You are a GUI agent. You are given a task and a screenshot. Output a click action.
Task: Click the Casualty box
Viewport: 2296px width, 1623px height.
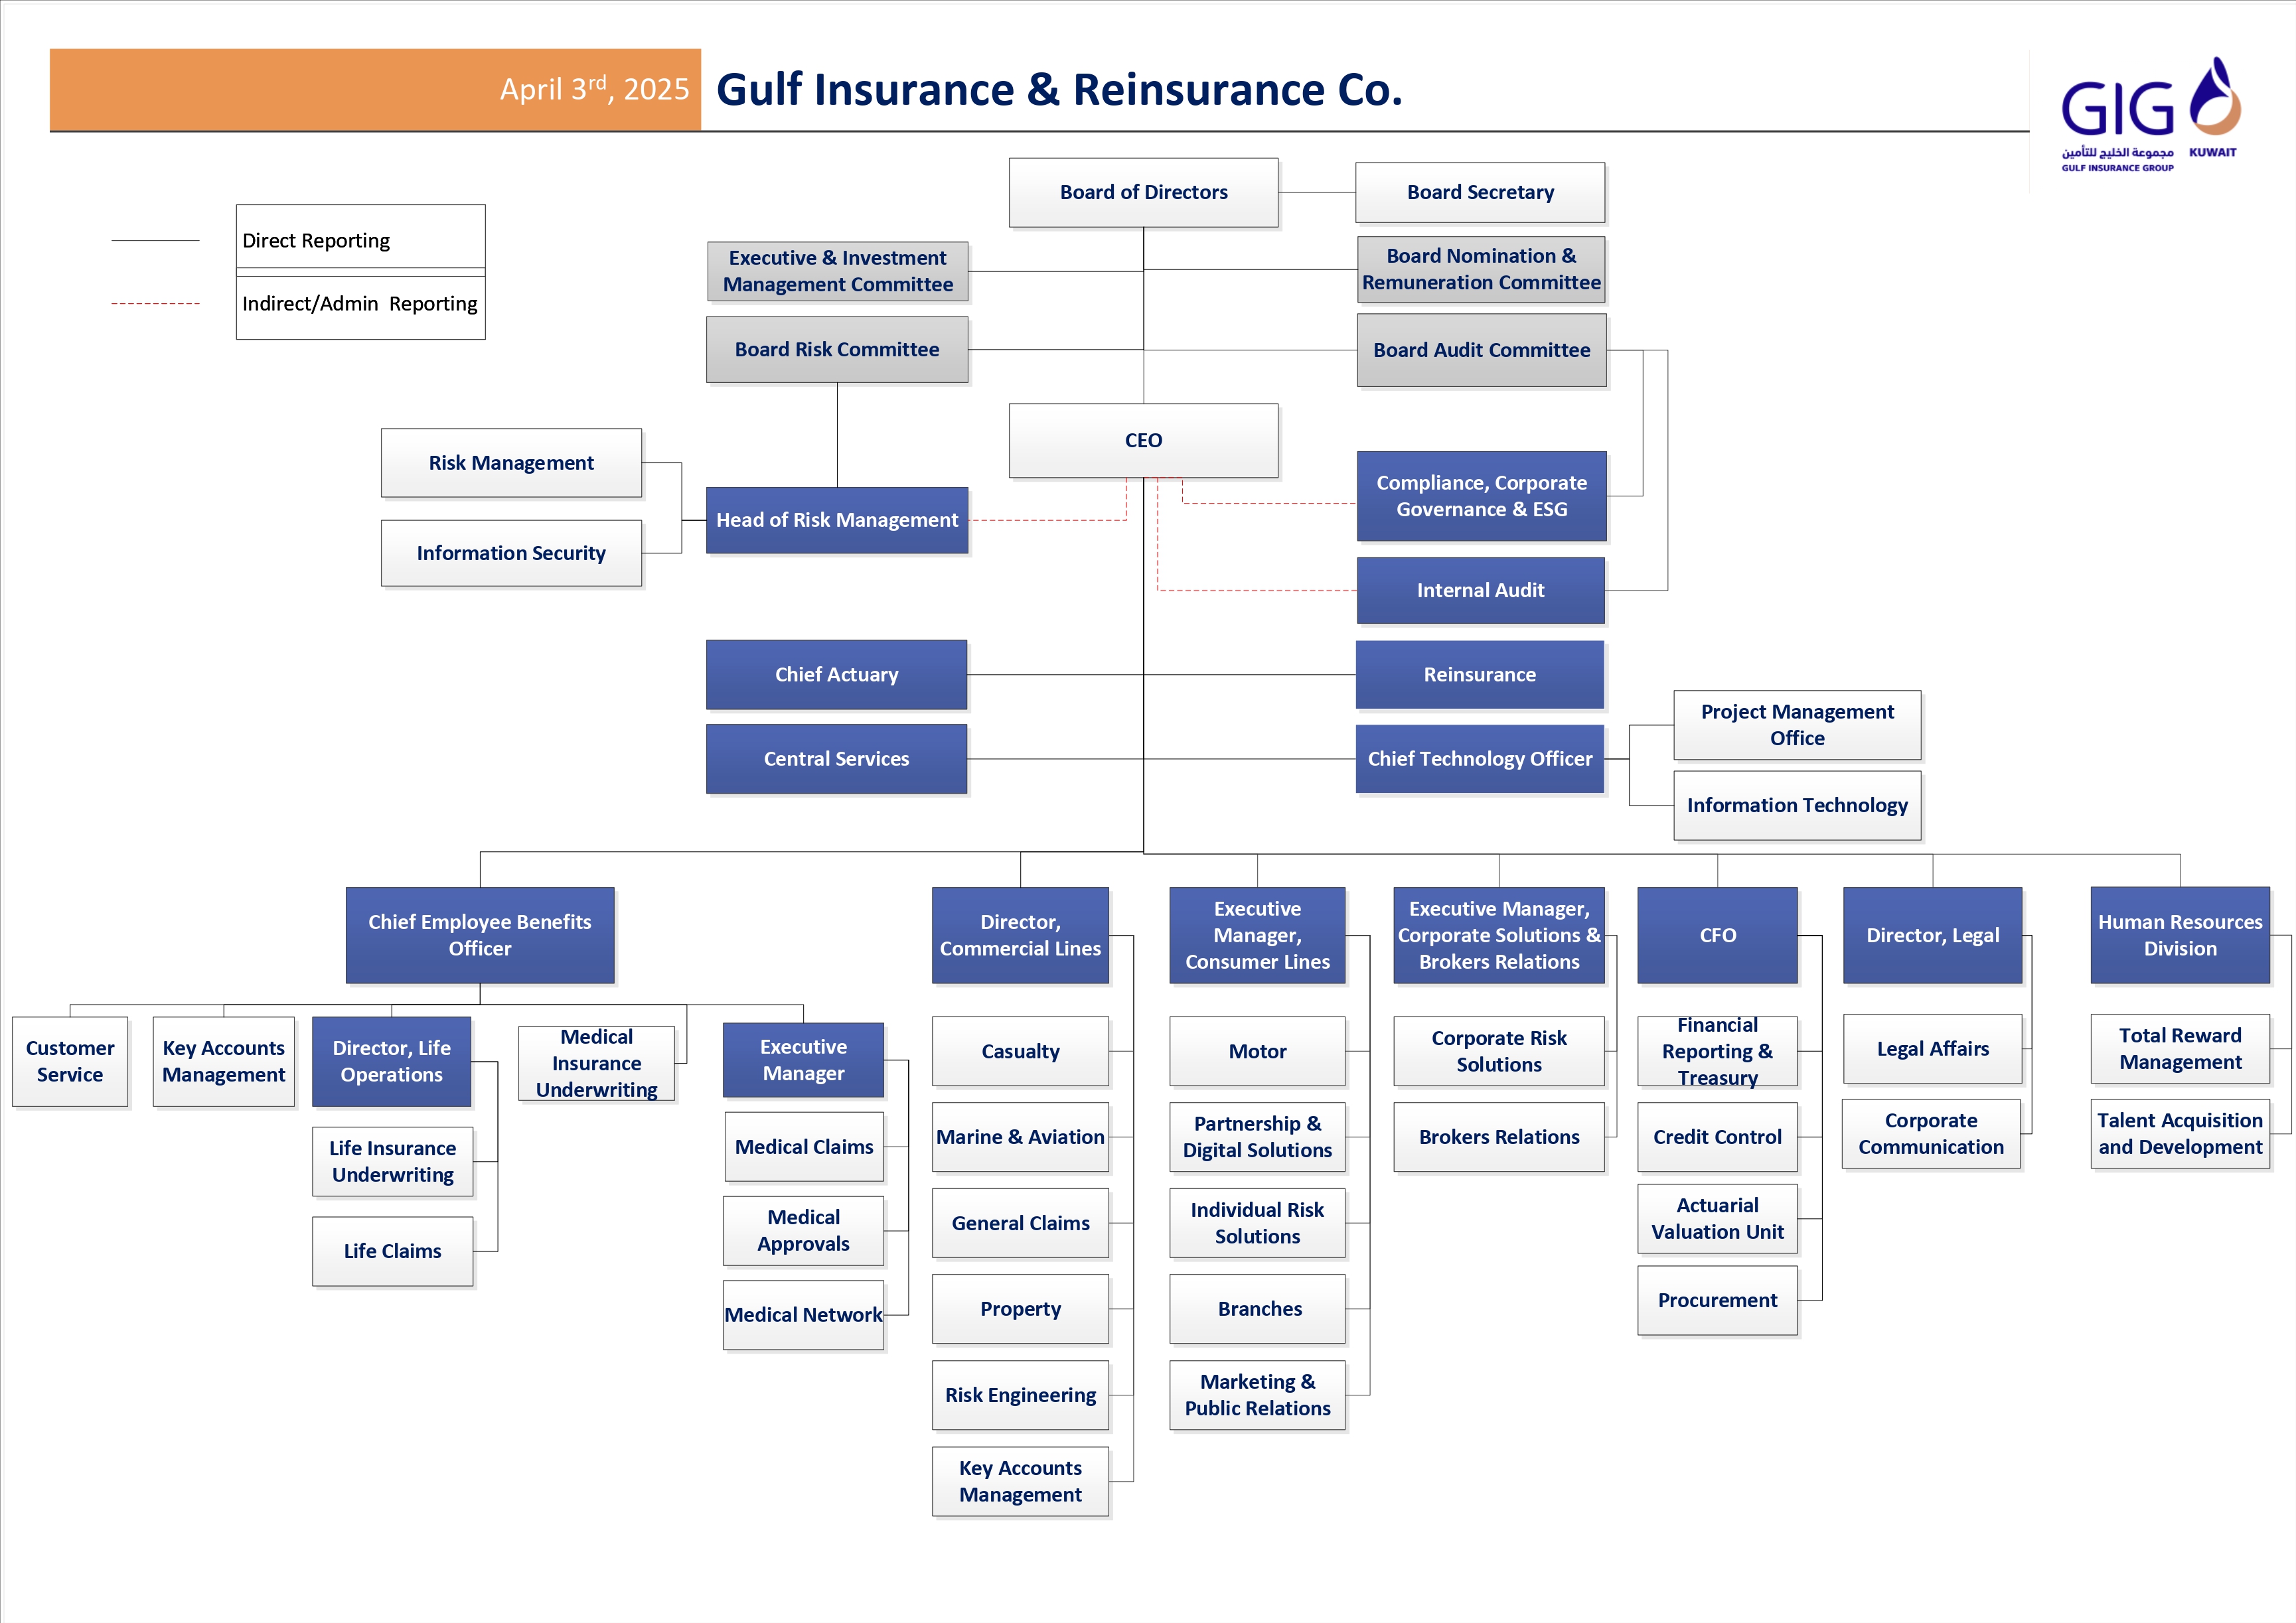[x=1020, y=1051]
